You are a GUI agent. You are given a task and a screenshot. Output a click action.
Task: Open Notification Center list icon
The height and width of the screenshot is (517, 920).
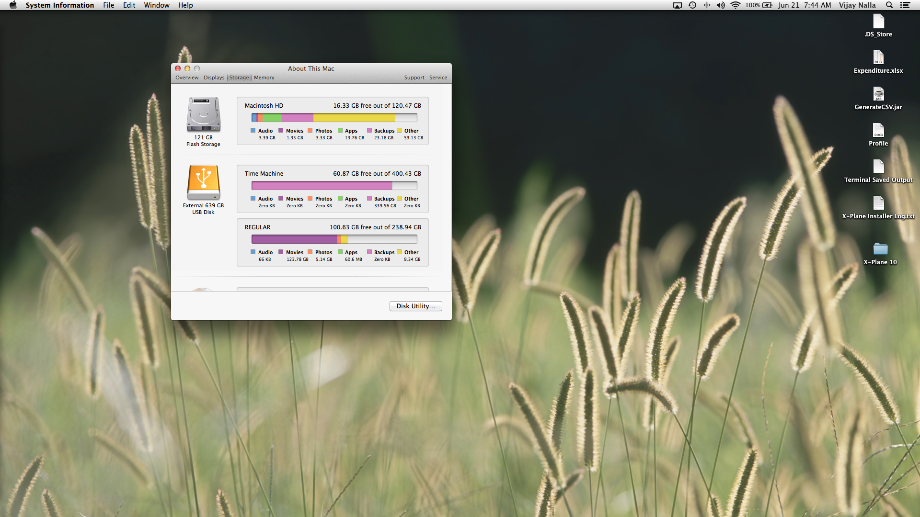(905, 5)
